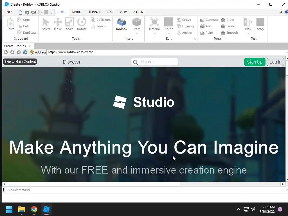
Task: Switch to the HOME ribbon tab
Action: point(62,12)
